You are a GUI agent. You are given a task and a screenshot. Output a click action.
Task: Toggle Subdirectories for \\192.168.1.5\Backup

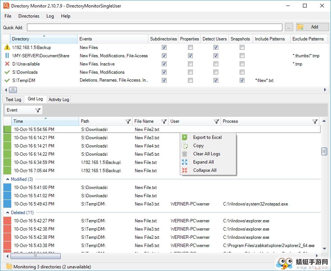(x=164, y=47)
